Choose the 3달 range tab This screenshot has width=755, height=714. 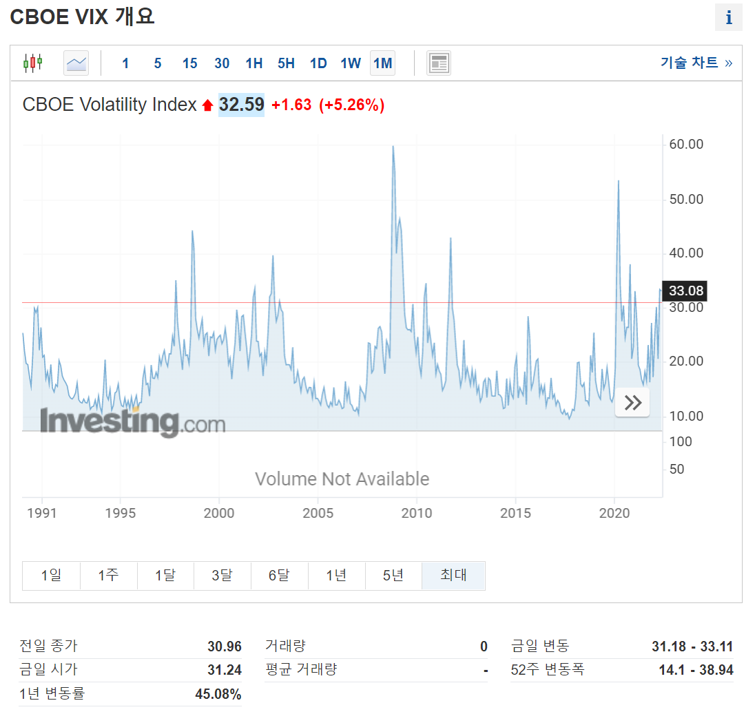[x=222, y=575]
